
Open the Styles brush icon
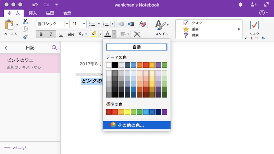160,25
